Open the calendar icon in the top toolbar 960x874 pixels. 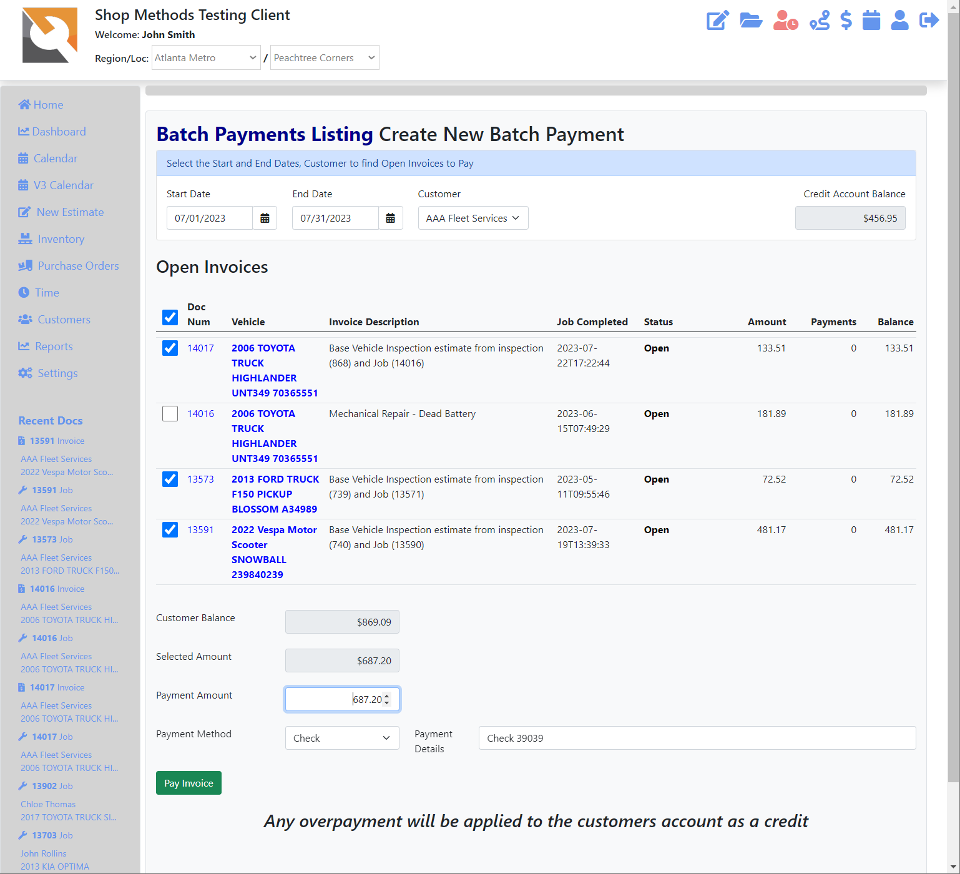[x=871, y=20]
